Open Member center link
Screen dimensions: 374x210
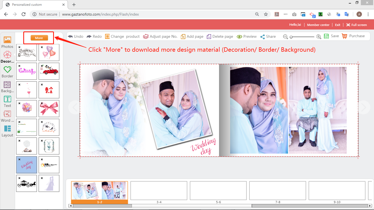pyautogui.click(x=318, y=25)
